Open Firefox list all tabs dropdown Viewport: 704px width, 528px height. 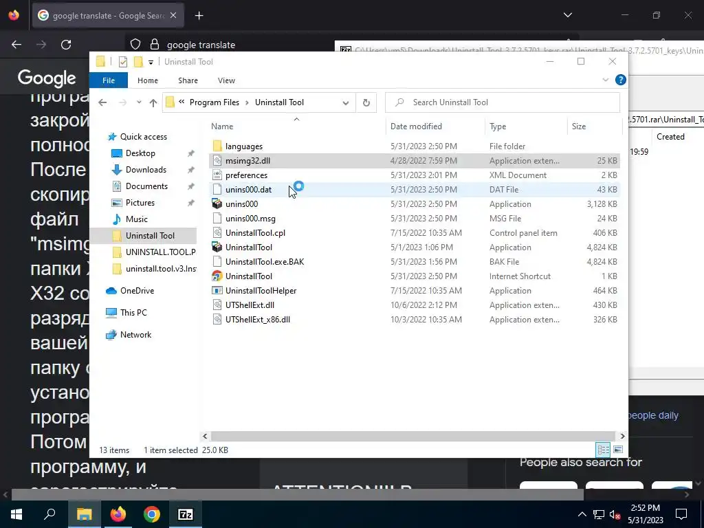[567, 15]
